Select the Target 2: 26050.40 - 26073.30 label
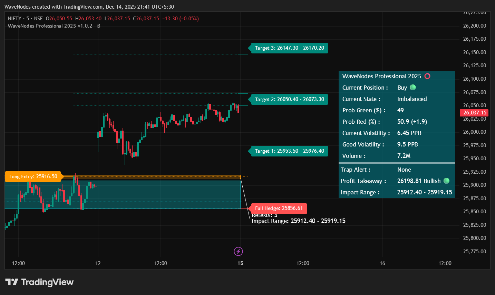The width and height of the screenshot is (495, 295). pos(289,99)
